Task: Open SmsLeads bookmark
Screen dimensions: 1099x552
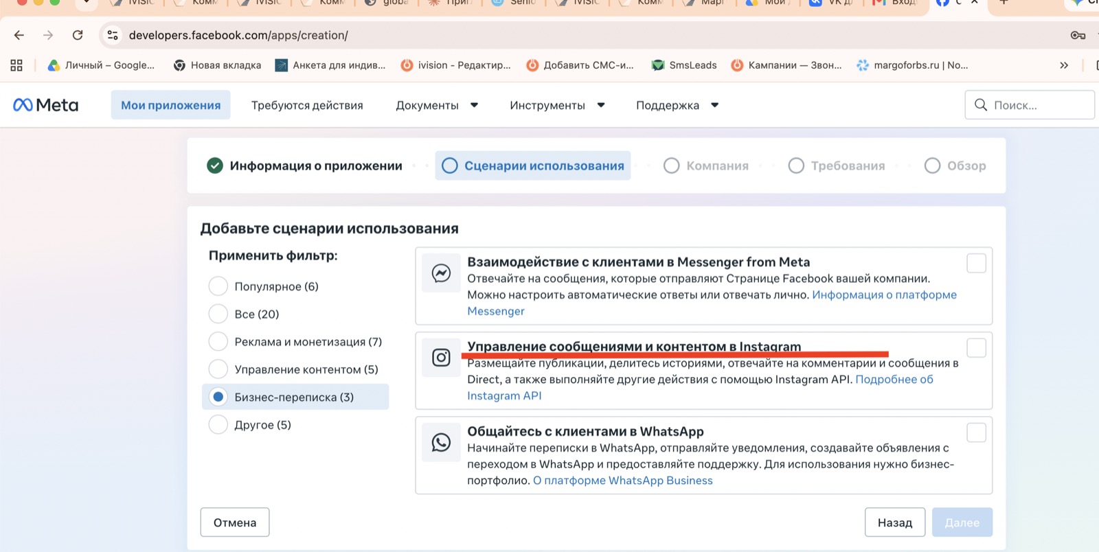Action: (684, 65)
